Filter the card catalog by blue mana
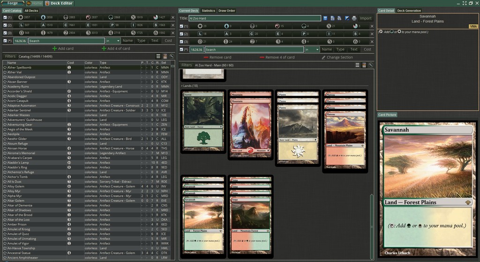The width and height of the screenshot is (480, 262). click(x=43, y=17)
